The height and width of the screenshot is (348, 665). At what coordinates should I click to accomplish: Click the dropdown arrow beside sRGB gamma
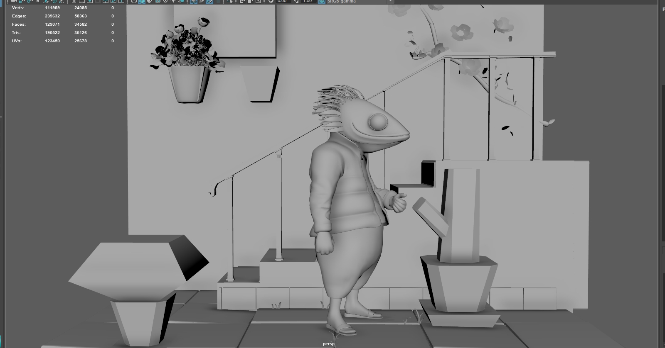click(390, 1)
